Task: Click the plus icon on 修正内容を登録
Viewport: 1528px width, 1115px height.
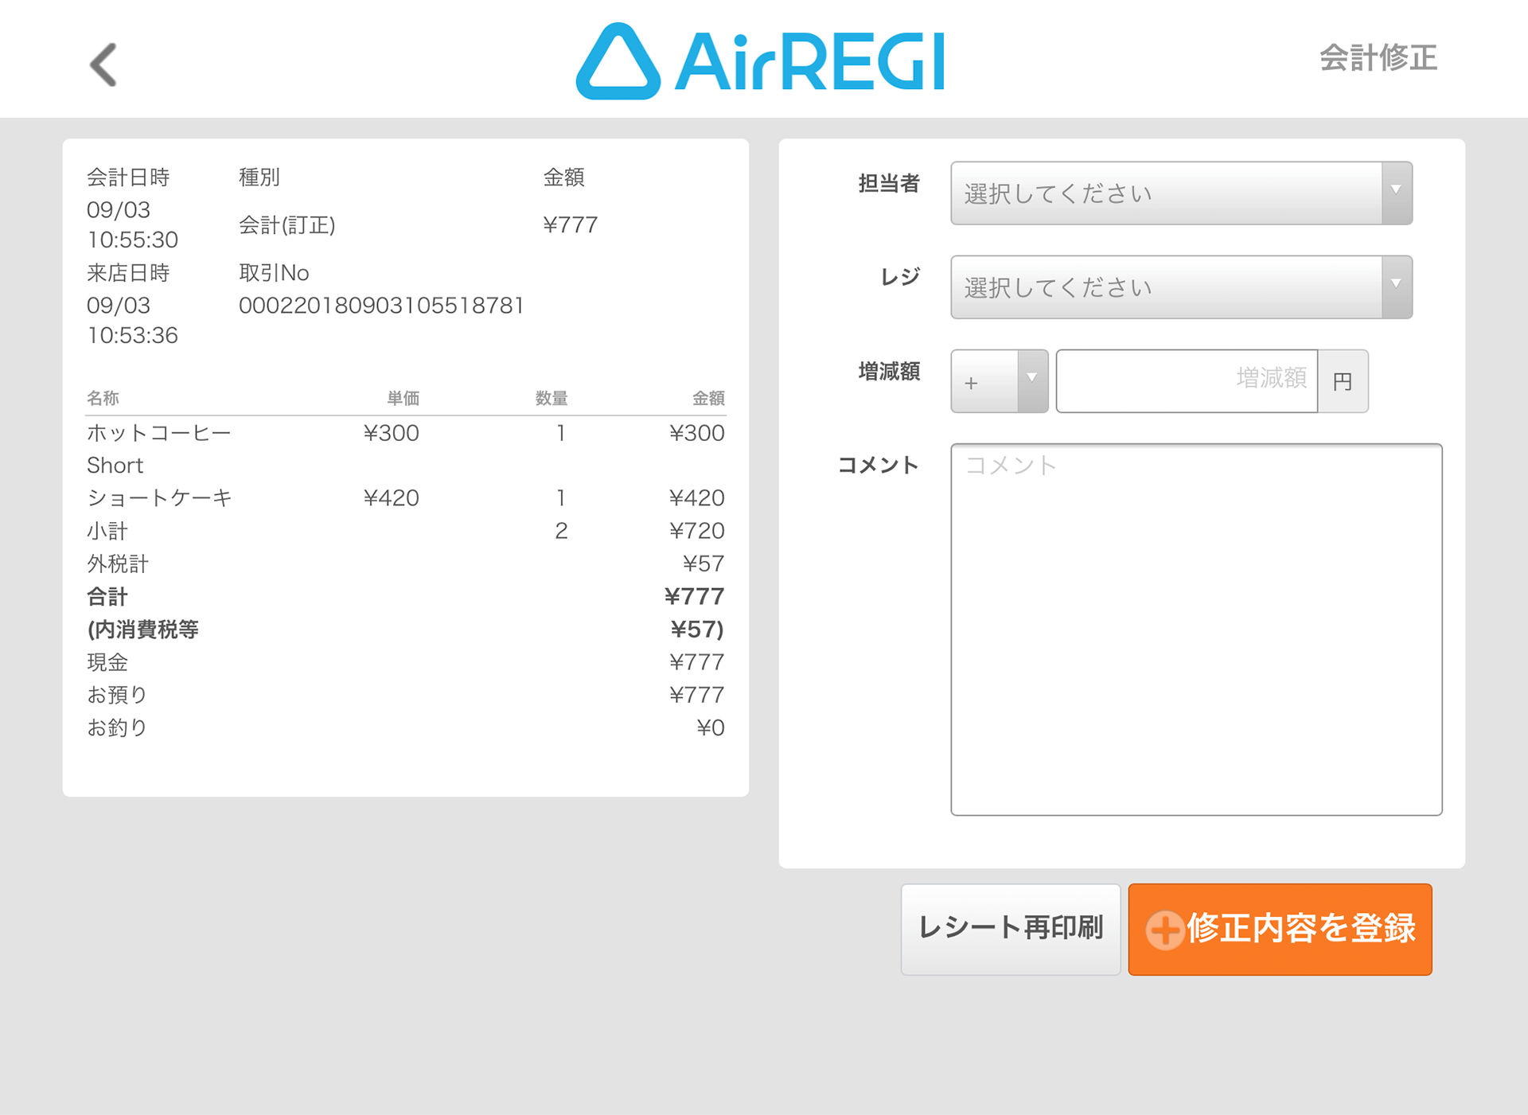Action: pyautogui.click(x=1164, y=930)
